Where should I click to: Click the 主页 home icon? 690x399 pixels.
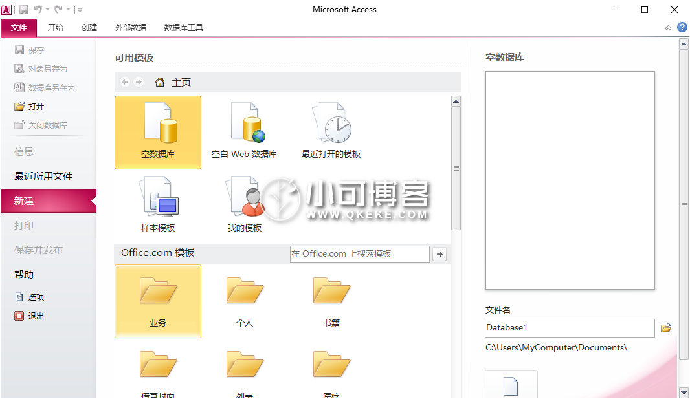pyautogui.click(x=160, y=82)
